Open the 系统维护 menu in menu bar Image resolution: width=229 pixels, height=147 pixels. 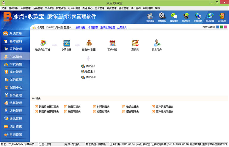click(148, 8)
